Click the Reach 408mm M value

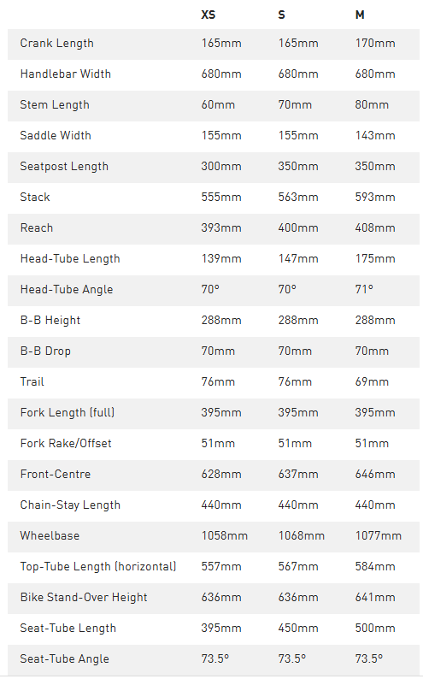375,227
